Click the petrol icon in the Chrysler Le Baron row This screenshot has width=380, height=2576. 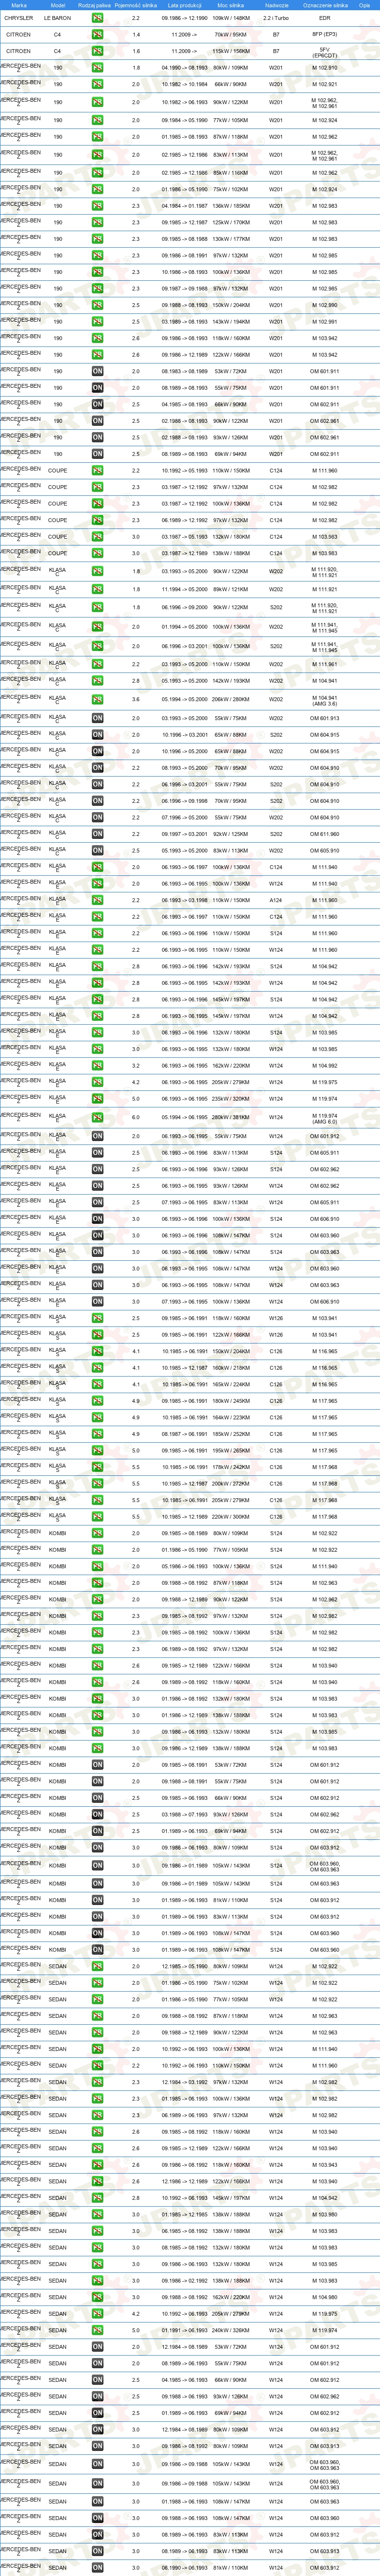97,18
